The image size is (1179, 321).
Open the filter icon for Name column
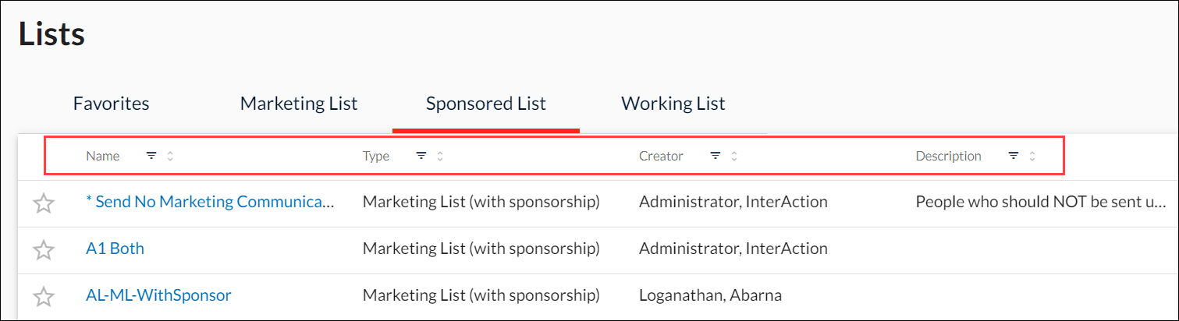tap(152, 156)
